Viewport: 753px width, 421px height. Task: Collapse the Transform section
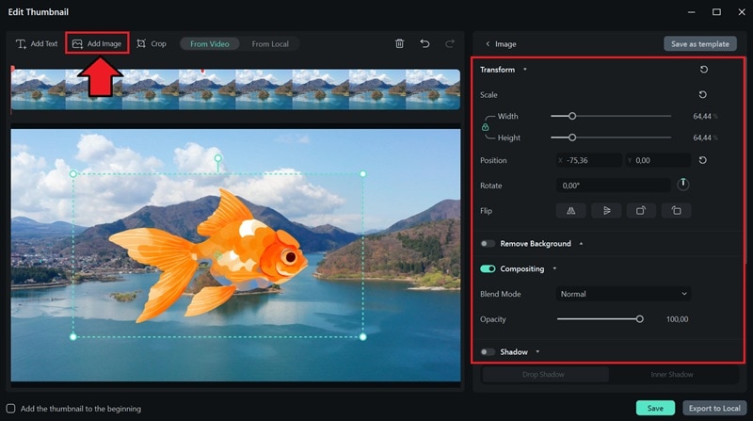tap(525, 70)
